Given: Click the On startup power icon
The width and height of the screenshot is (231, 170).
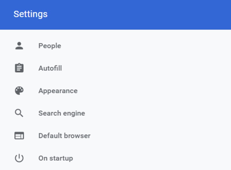Looking at the screenshot, I should [x=19, y=158].
